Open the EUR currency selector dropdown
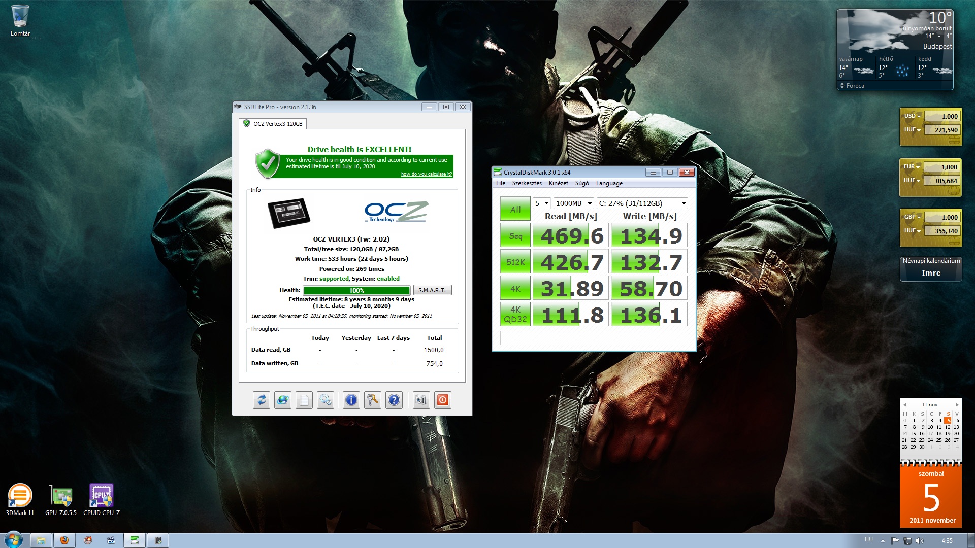 [x=912, y=167]
